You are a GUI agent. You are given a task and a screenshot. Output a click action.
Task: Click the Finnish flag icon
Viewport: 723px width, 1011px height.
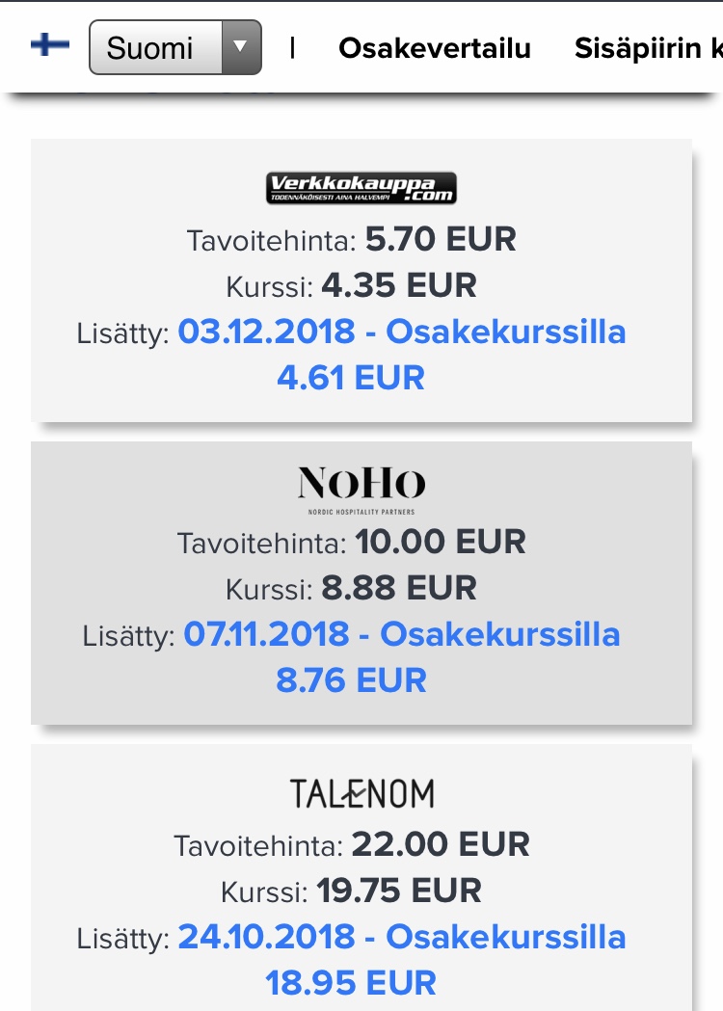click(x=50, y=45)
